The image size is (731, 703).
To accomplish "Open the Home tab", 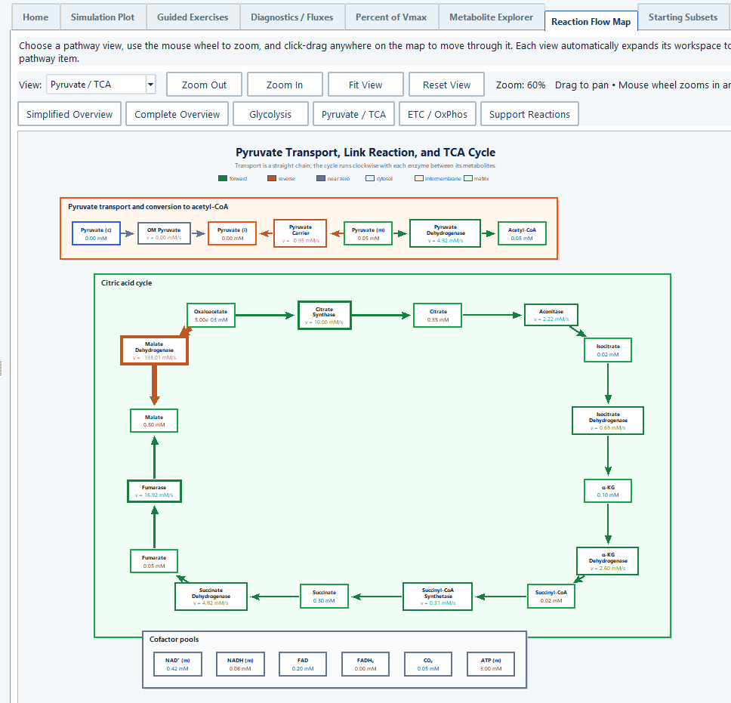I will click(x=35, y=17).
